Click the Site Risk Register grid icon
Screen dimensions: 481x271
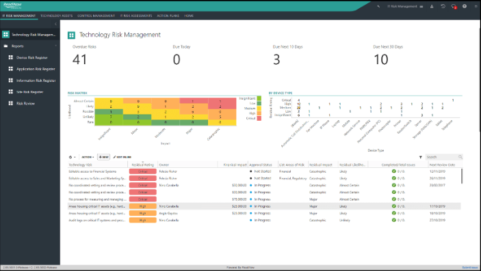coord(11,91)
